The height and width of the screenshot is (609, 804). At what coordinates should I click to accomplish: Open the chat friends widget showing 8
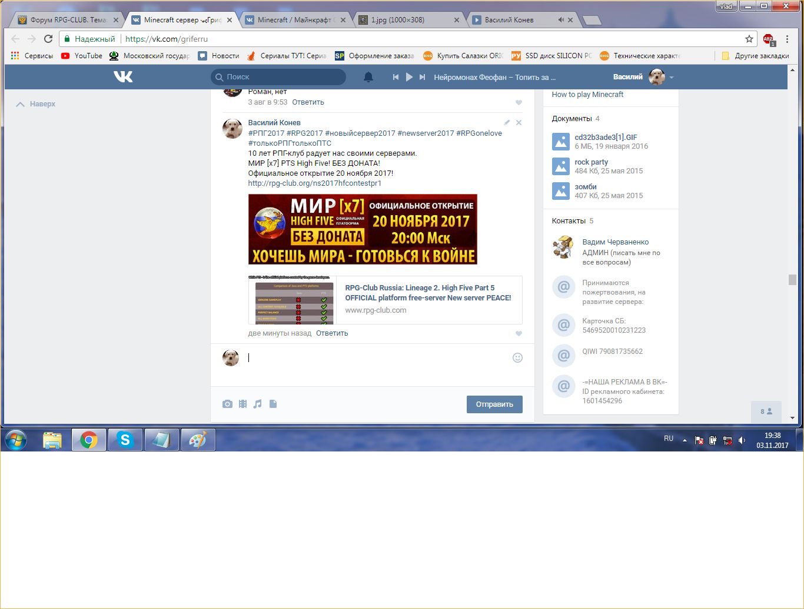pyautogui.click(x=766, y=411)
